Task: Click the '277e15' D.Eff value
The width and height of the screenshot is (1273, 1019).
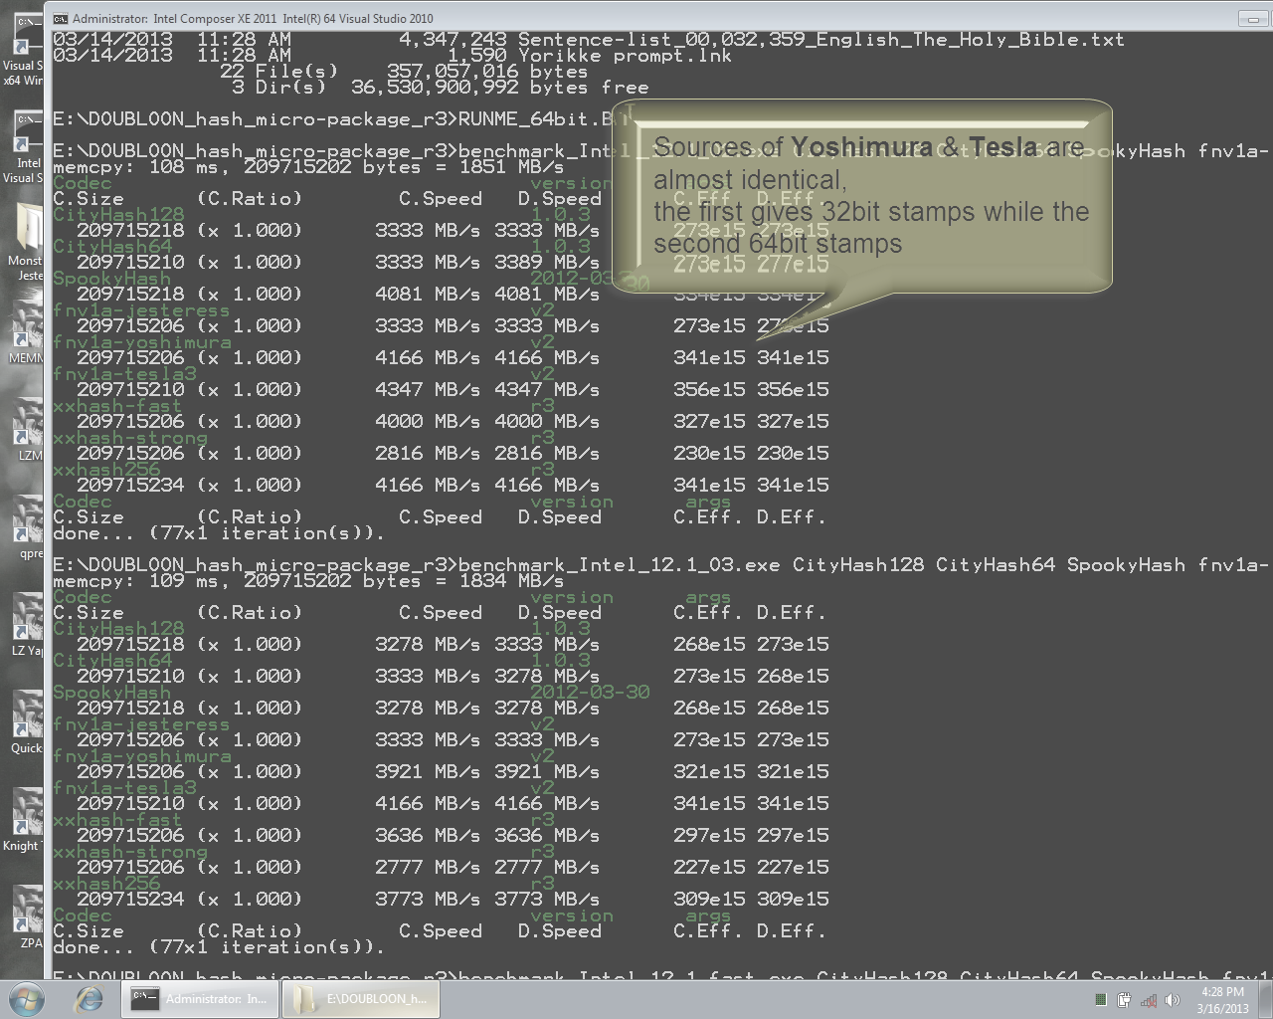Action: click(x=793, y=263)
